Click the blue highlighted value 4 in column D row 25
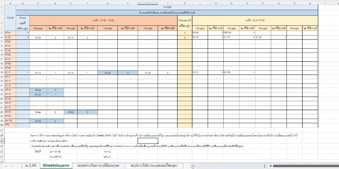This screenshot has height=169, width=339. coord(56,121)
